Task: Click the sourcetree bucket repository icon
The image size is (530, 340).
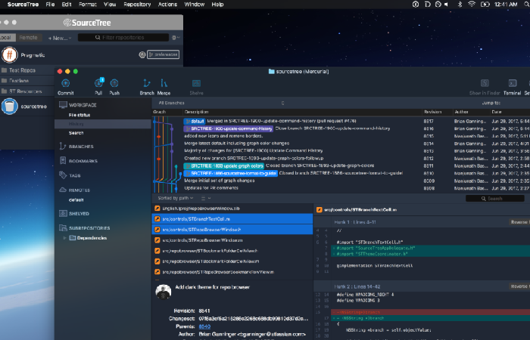Action: (x=9, y=107)
